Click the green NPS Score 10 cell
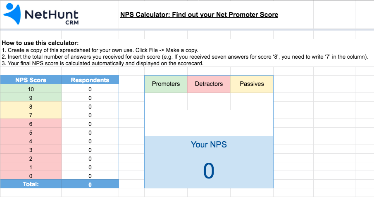Image resolution: width=374 pixels, height=197 pixels. (31, 89)
